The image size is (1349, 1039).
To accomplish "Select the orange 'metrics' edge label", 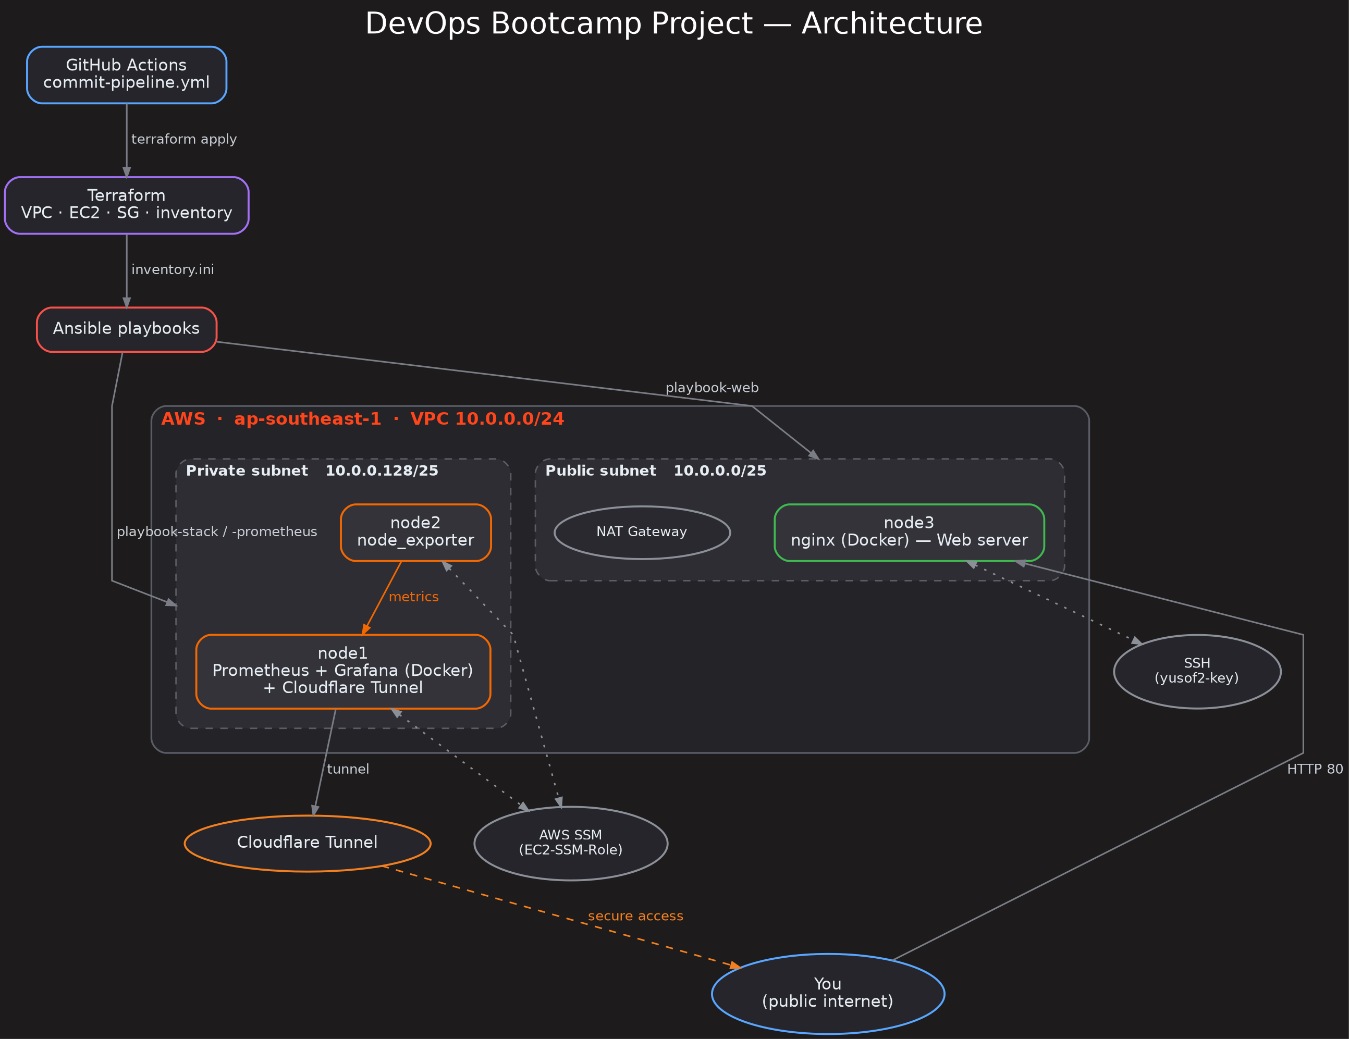I will click(x=414, y=597).
